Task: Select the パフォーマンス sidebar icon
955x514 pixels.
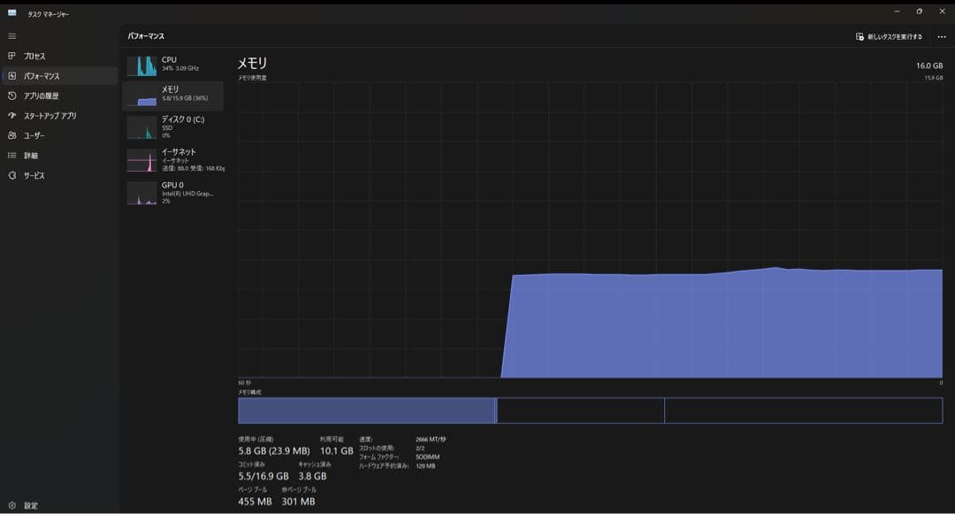Action: tap(12, 76)
